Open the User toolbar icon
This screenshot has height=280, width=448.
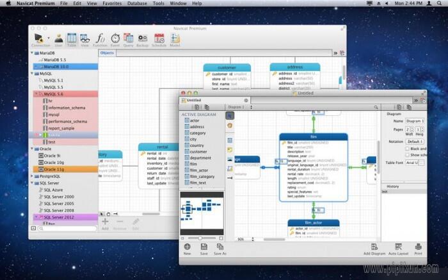click(59, 38)
